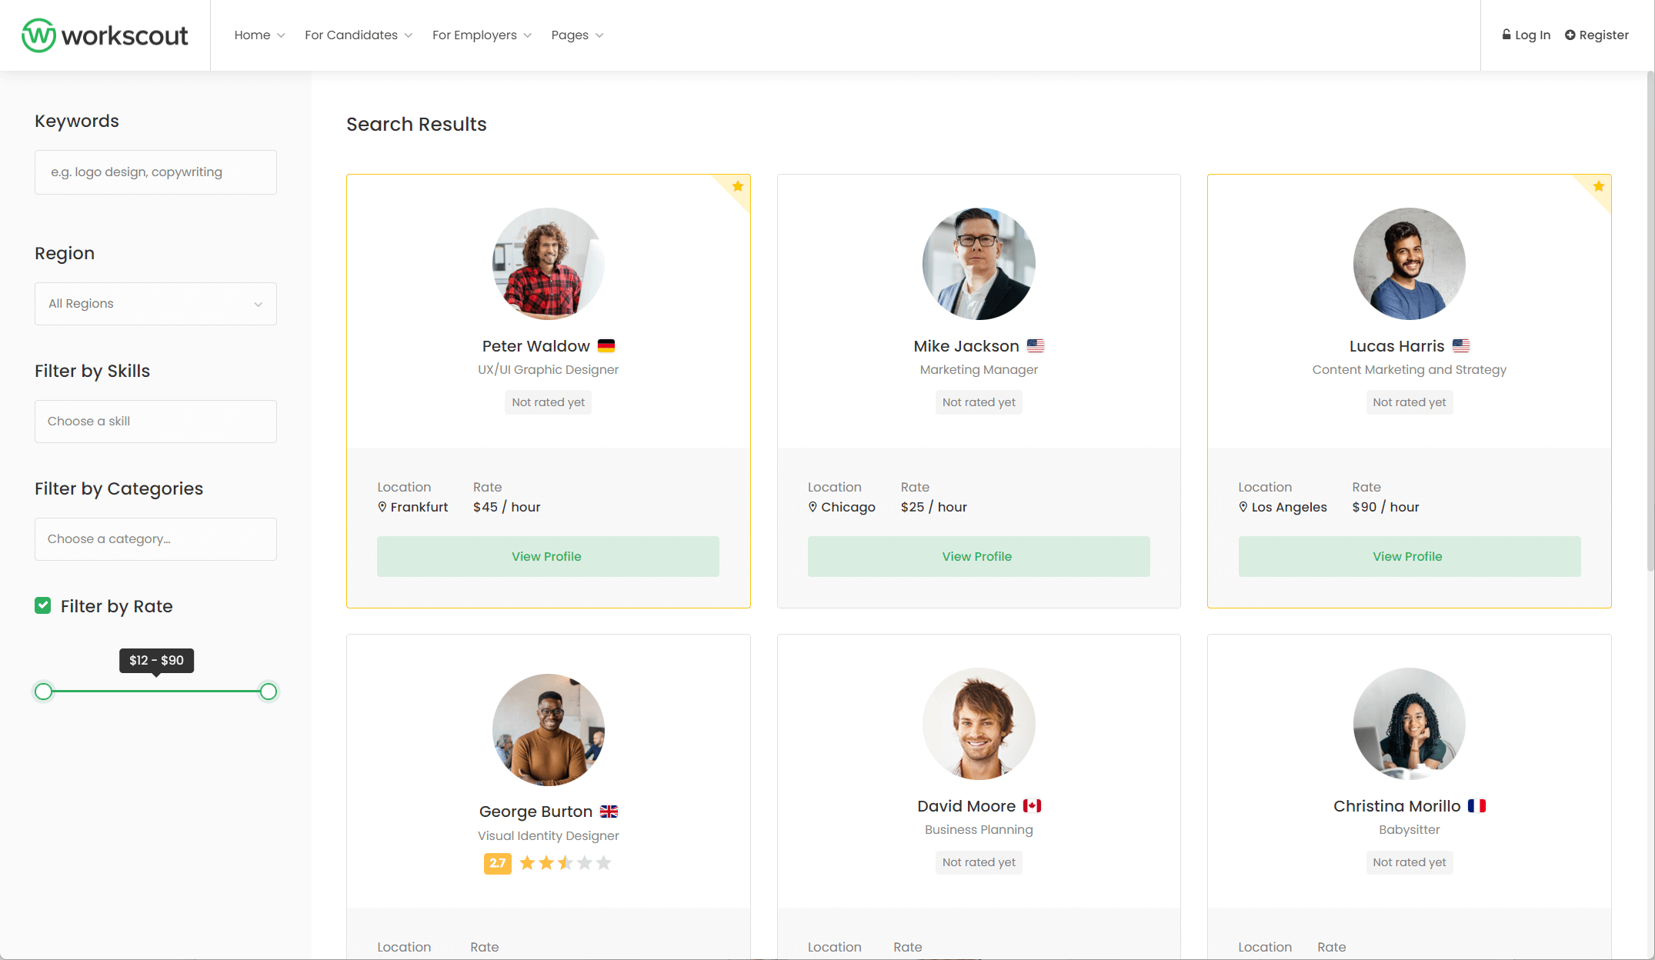The image size is (1655, 960).
Task: Open the Choose a category selector
Action: [155, 539]
